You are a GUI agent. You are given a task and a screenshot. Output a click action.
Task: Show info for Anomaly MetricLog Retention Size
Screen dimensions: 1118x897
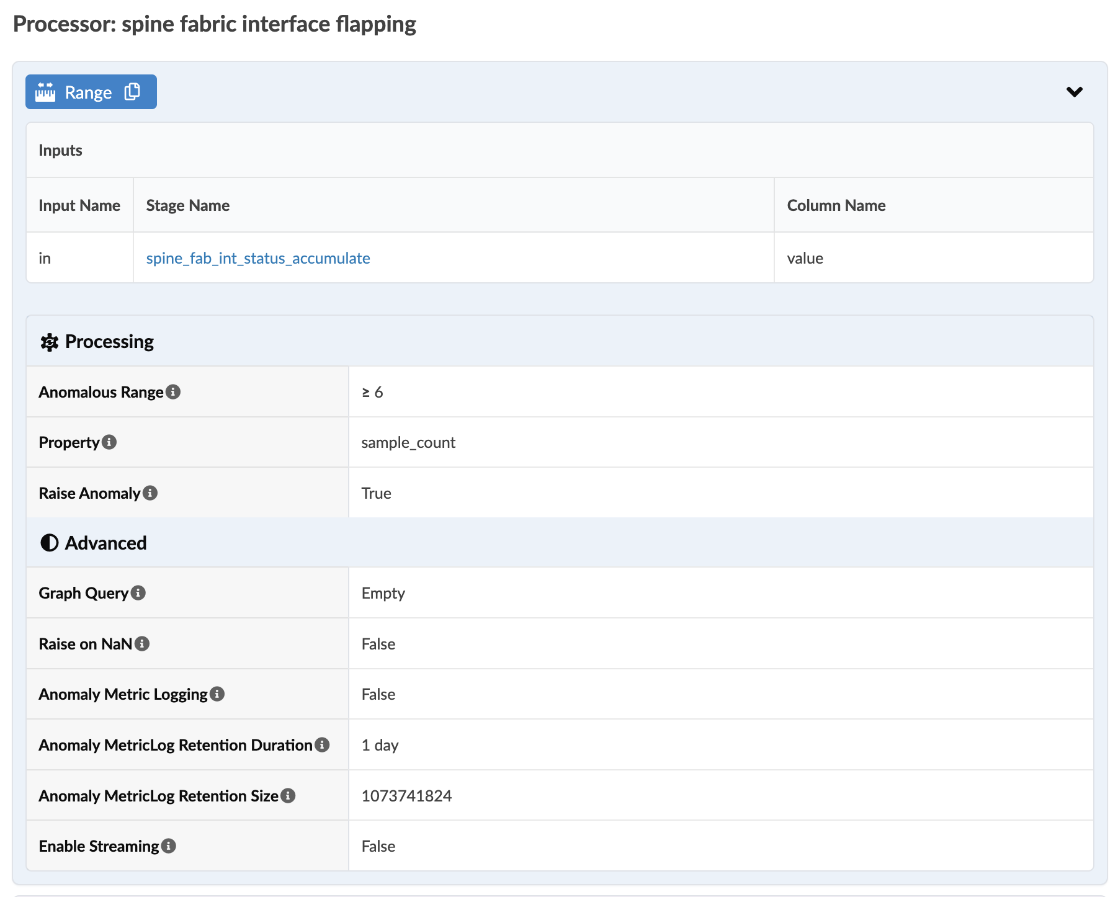click(x=288, y=796)
